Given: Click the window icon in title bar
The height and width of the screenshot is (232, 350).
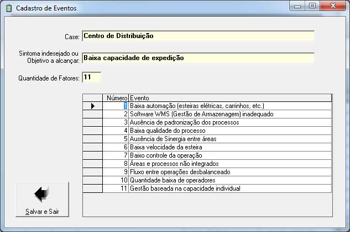Looking at the screenshot, I should (x=8, y=8).
